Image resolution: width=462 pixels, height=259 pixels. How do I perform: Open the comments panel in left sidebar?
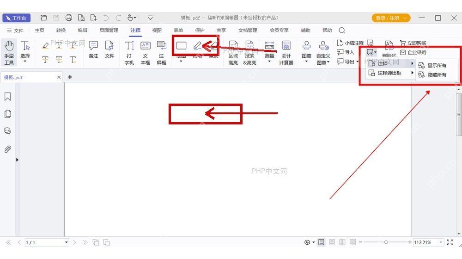(8, 131)
